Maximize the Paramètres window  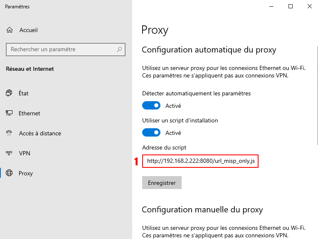pos(291,6)
